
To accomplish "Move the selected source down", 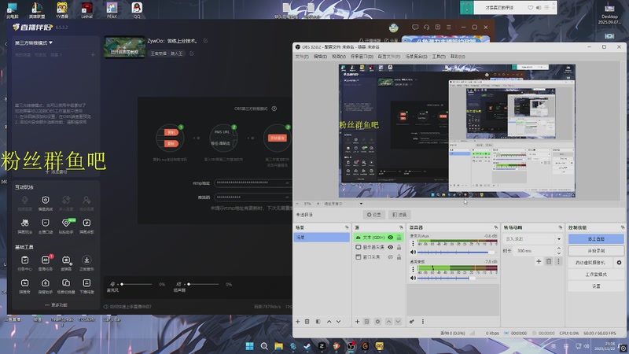I will click(x=398, y=322).
